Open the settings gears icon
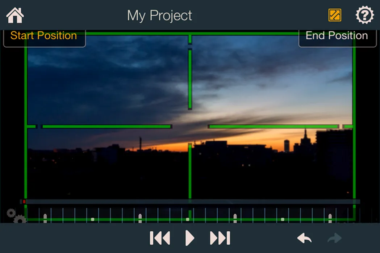 [x=16, y=215]
